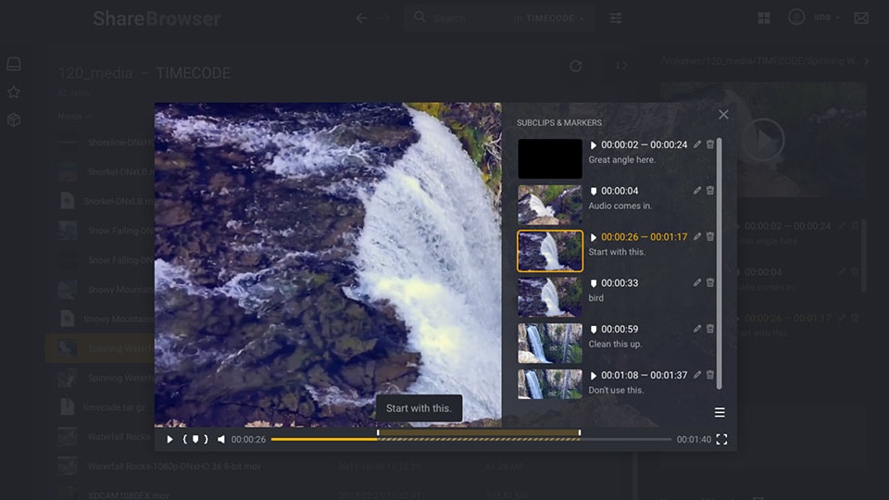Select the Spinning Waterfall file row
Screen dimensions: 889x500
(100, 348)
